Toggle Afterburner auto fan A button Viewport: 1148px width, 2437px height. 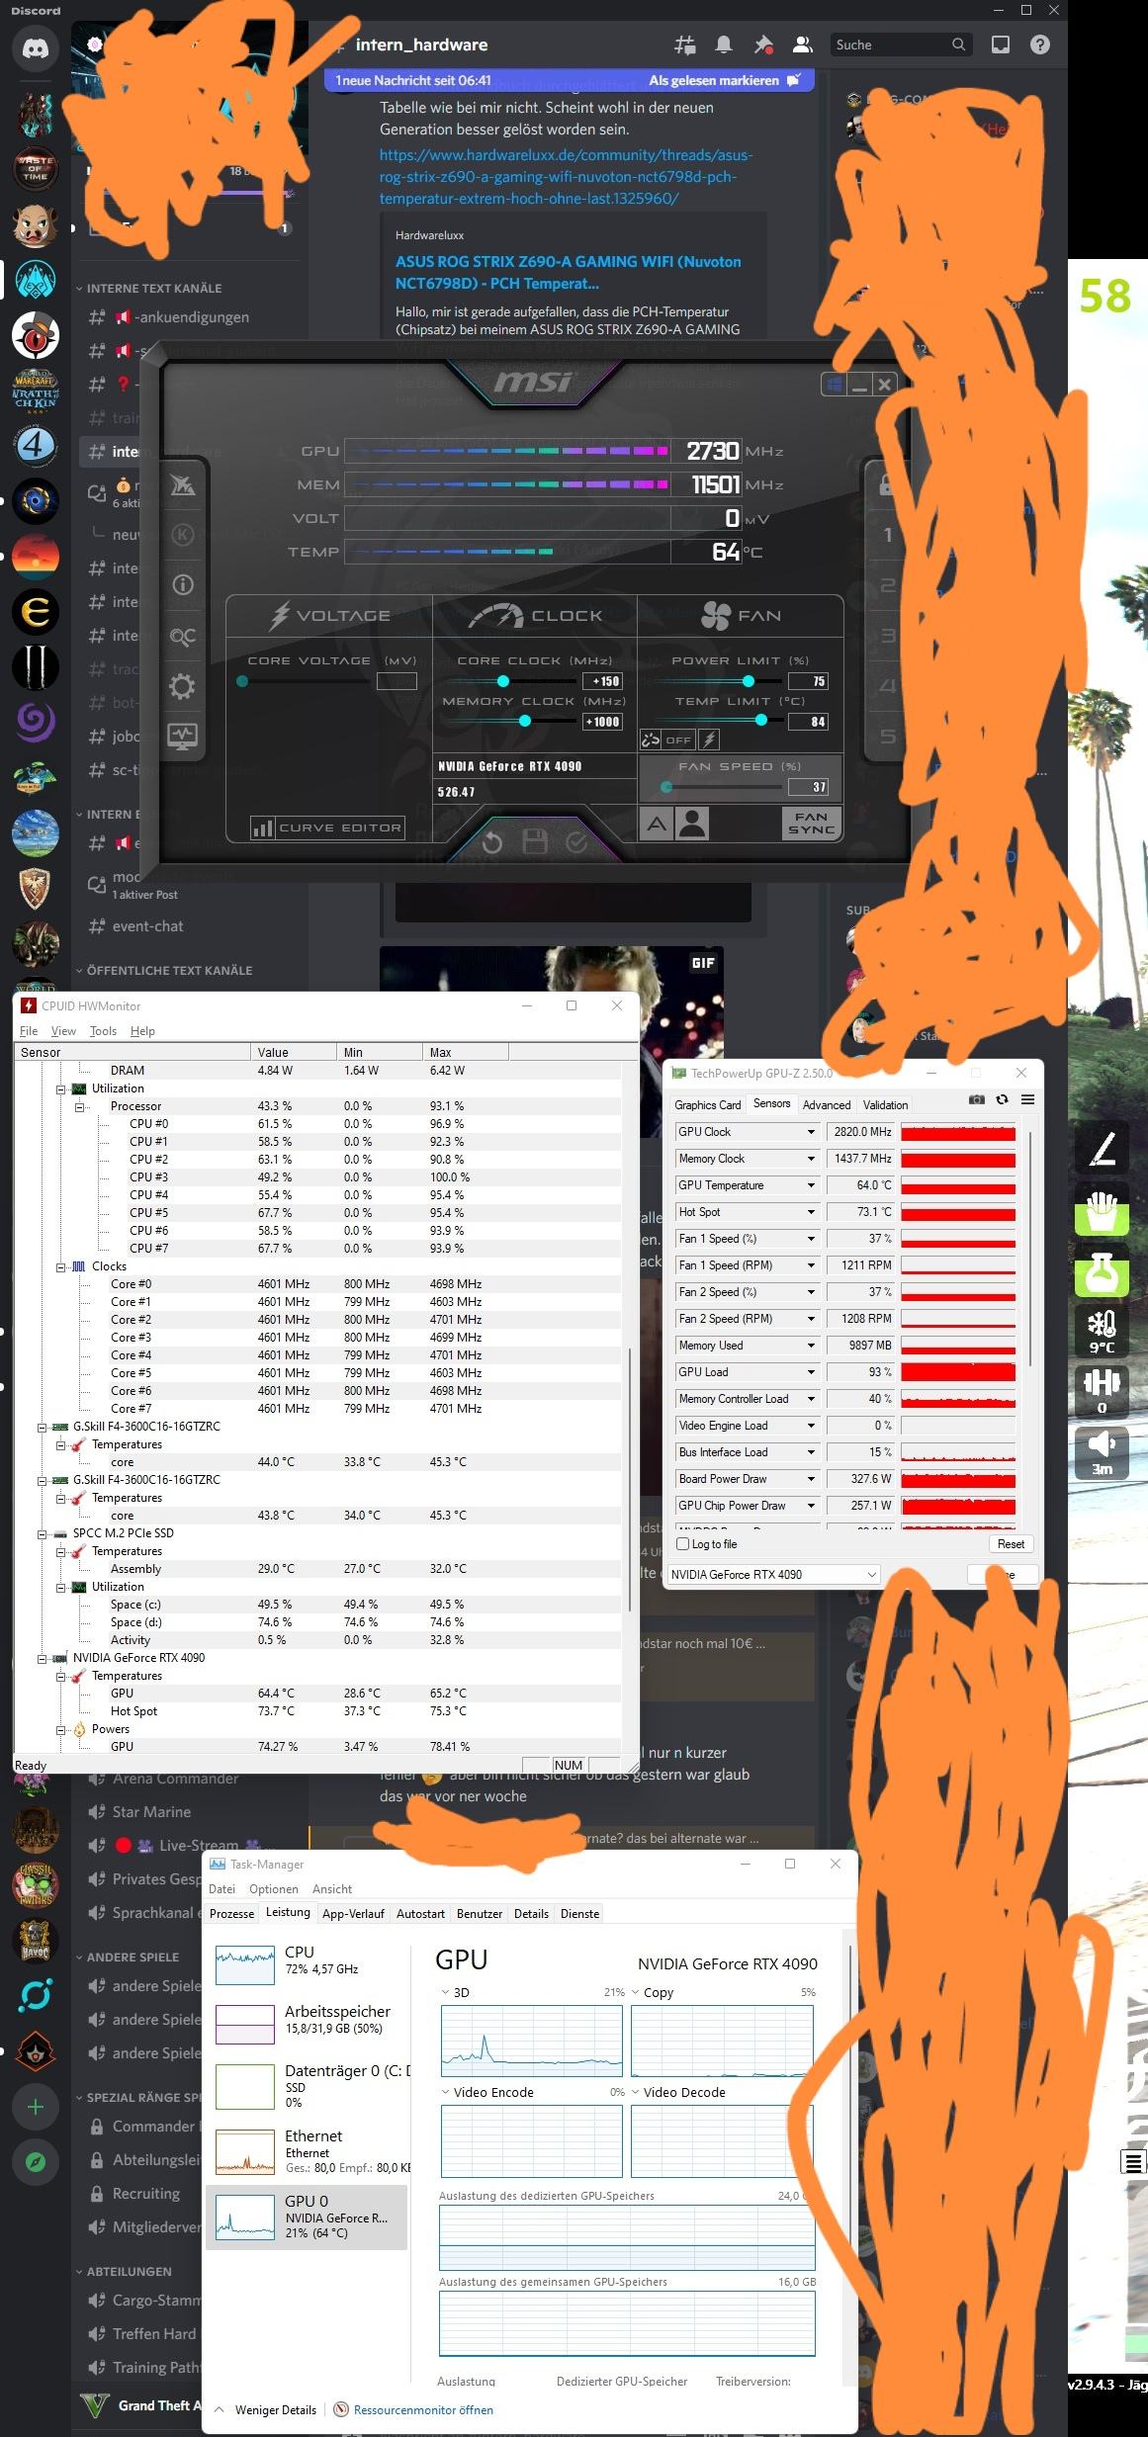(x=657, y=824)
